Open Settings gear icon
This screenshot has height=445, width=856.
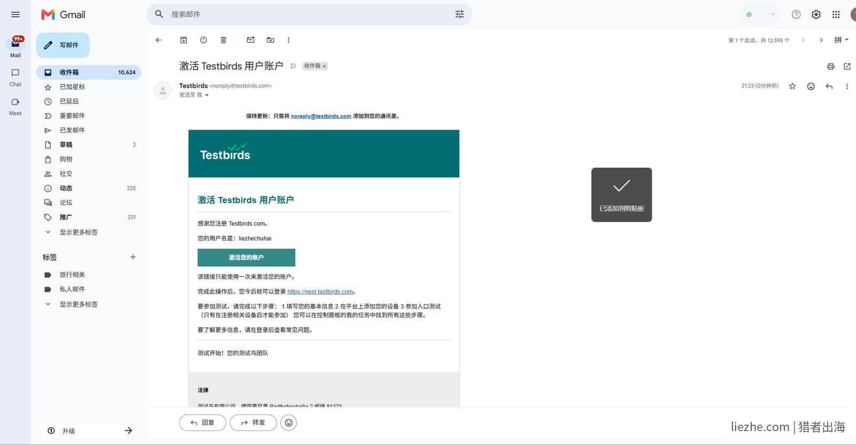(x=816, y=14)
